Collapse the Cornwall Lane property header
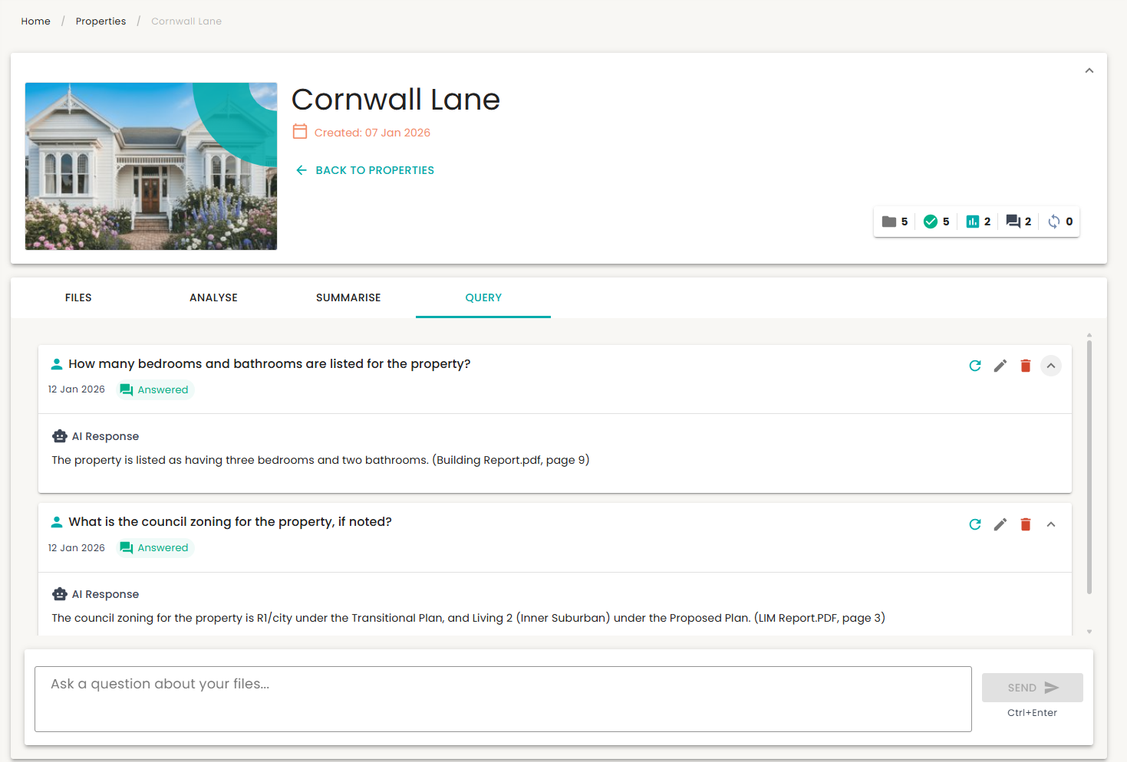Image resolution: width=1127 pixels, height=762 pixels. pos(1089,69)
